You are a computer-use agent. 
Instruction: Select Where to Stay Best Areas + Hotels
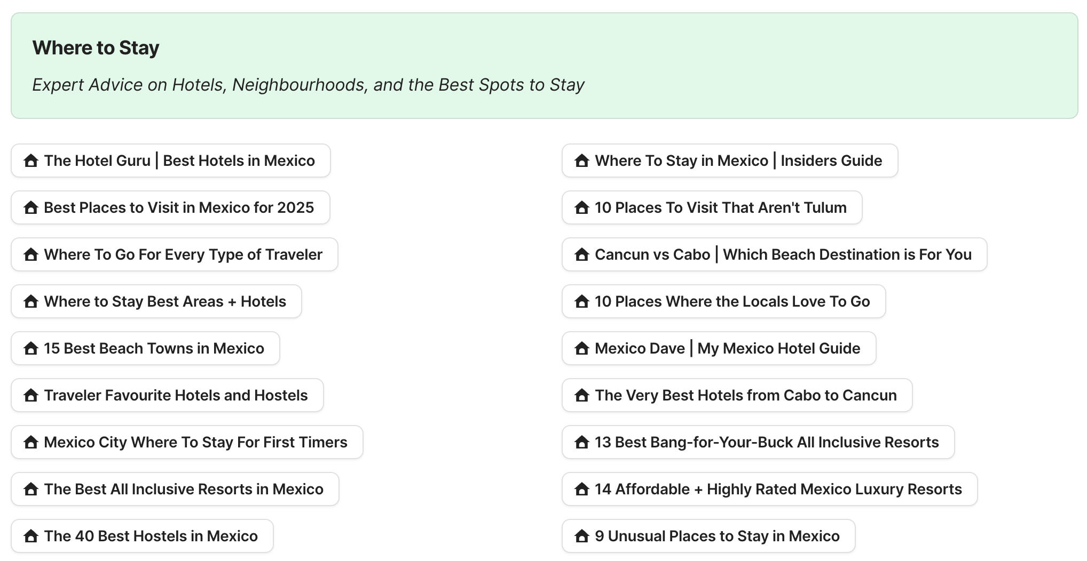156,301
